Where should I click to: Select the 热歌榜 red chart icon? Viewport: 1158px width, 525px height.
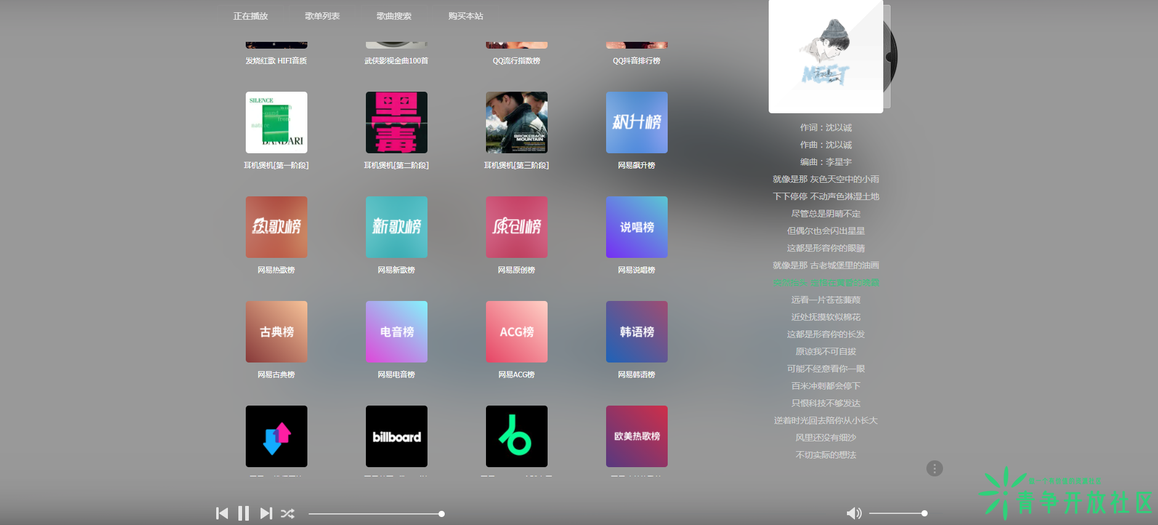[277, 227]
